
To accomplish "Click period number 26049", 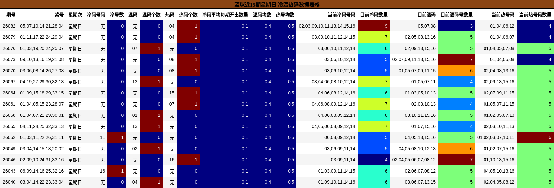I will coord(9,149).
